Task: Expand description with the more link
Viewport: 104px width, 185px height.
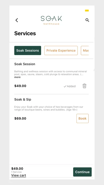Action: (17, 77)
